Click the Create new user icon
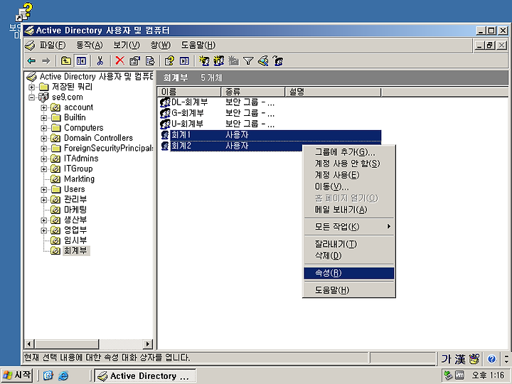 coord(204,60)
